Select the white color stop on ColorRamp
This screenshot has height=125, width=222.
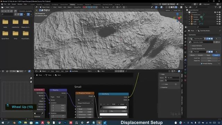tap(126, 108)
